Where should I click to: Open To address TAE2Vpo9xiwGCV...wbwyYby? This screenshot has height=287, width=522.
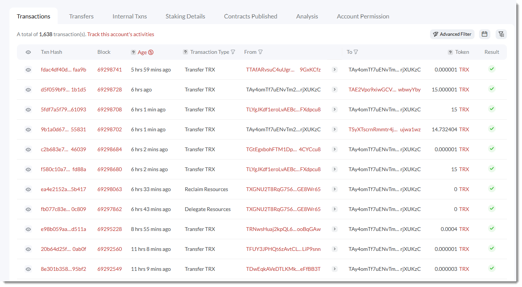[384, 90]
